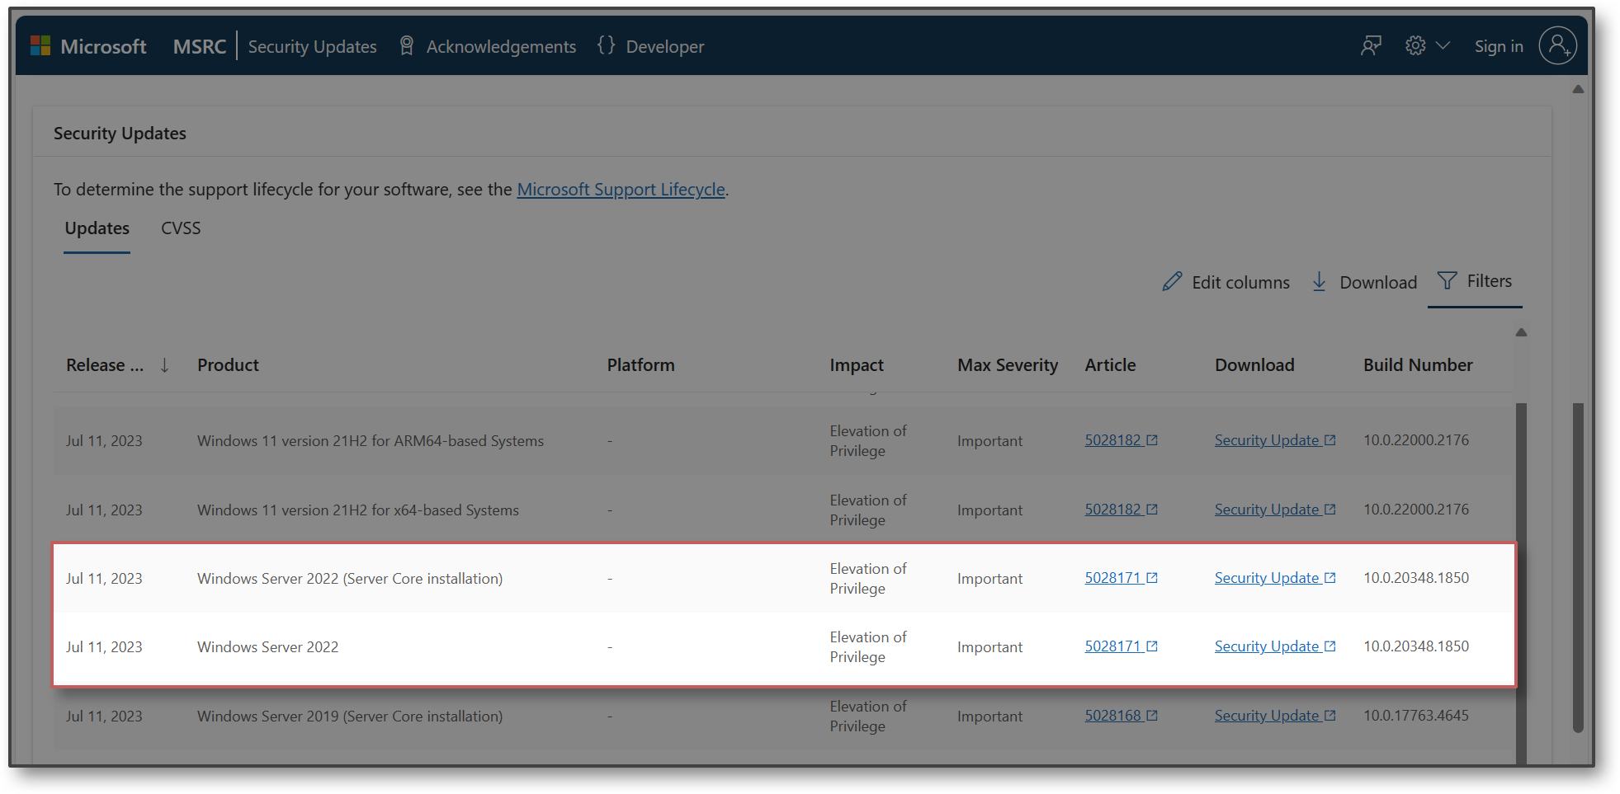1620x794 pixels.
Task: Click the Edit columns pencil icon
Action: click(1173, 281)
